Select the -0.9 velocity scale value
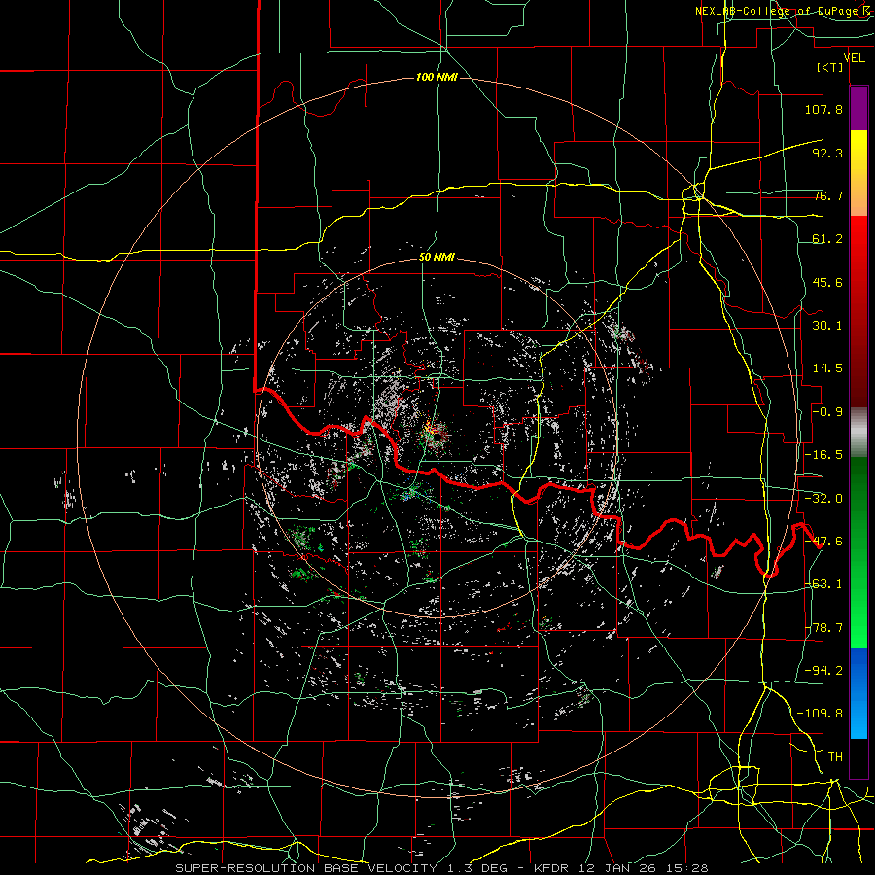875x875 pixels. (827, 412)
